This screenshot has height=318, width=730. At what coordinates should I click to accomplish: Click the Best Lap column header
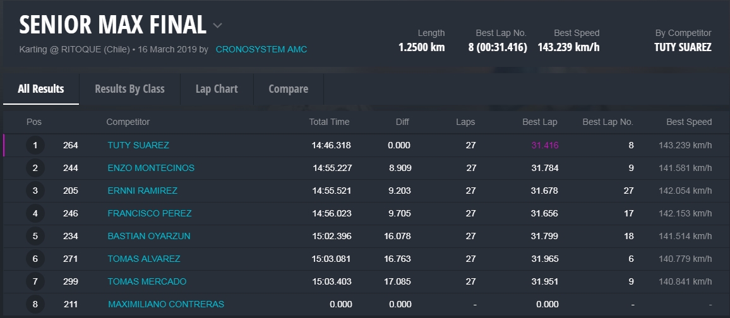point(539,122)
